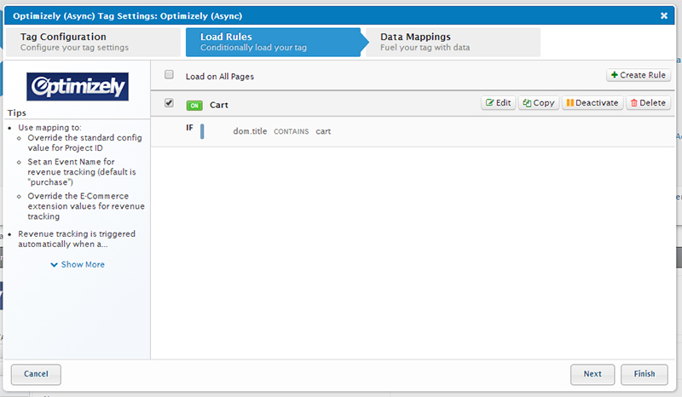682x397 pixels.
Task: Click the CONTAINS operator in the condition
Action: [291, 132]
